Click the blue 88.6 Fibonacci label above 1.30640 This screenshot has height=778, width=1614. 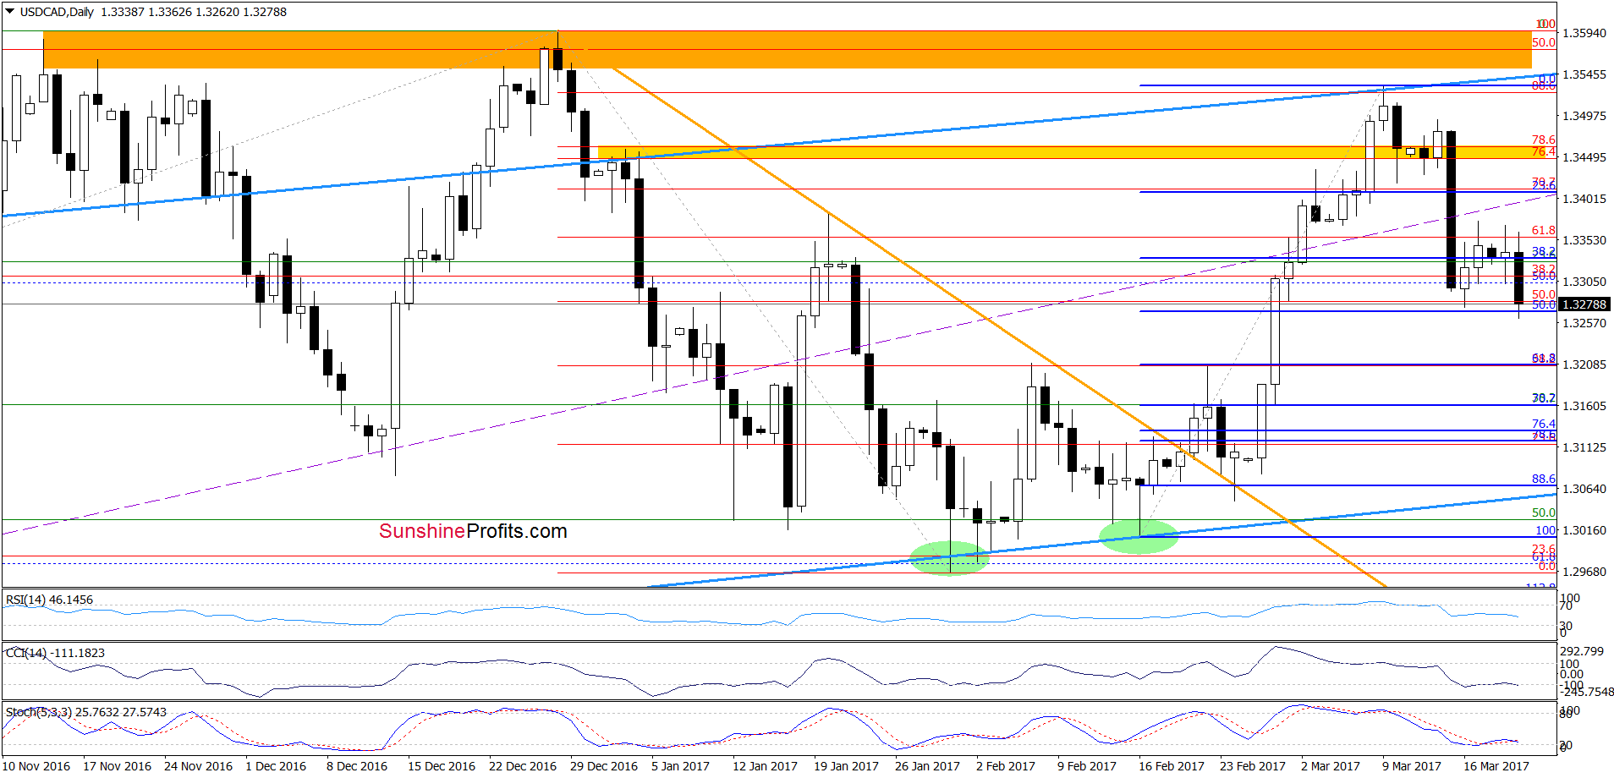(1544, 479)
